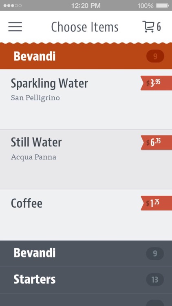Tap the Acqua Panna subtitle
This screenshot has width=172, height=306.
tap(33, 157)
